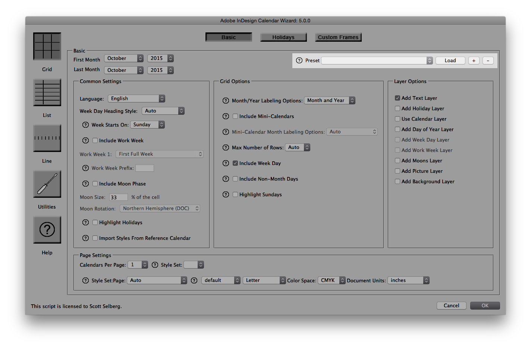Screen dimensions: 531x349
Task: Enable Include Moon Phase checkbox
Action: point(95,184)
